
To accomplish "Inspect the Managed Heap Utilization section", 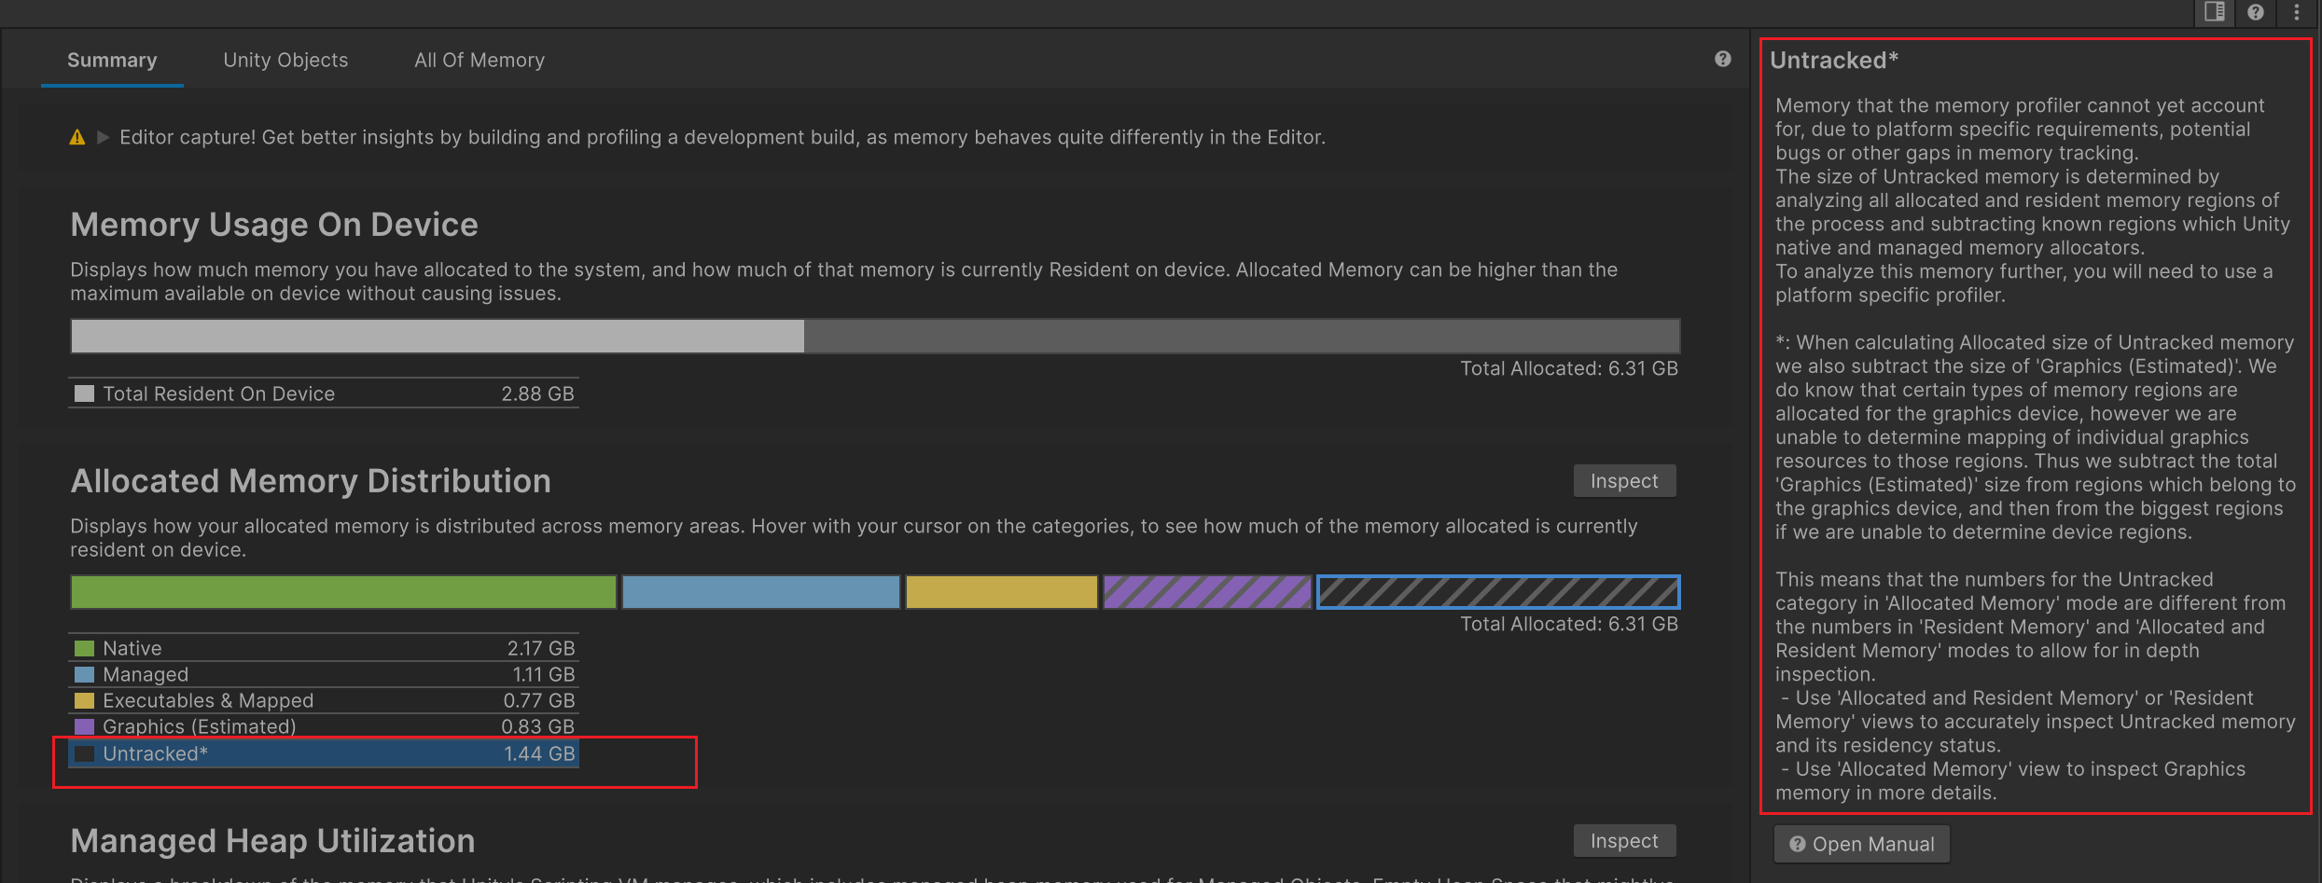I will (x=1623, y=841).
